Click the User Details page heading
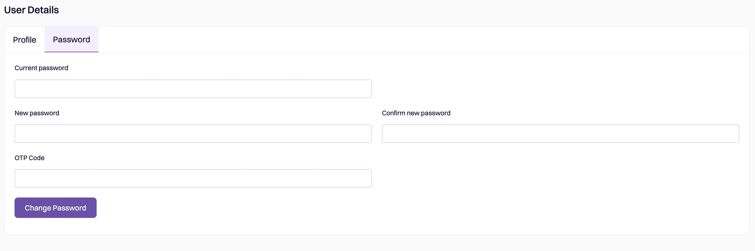 tap(31, 10)
